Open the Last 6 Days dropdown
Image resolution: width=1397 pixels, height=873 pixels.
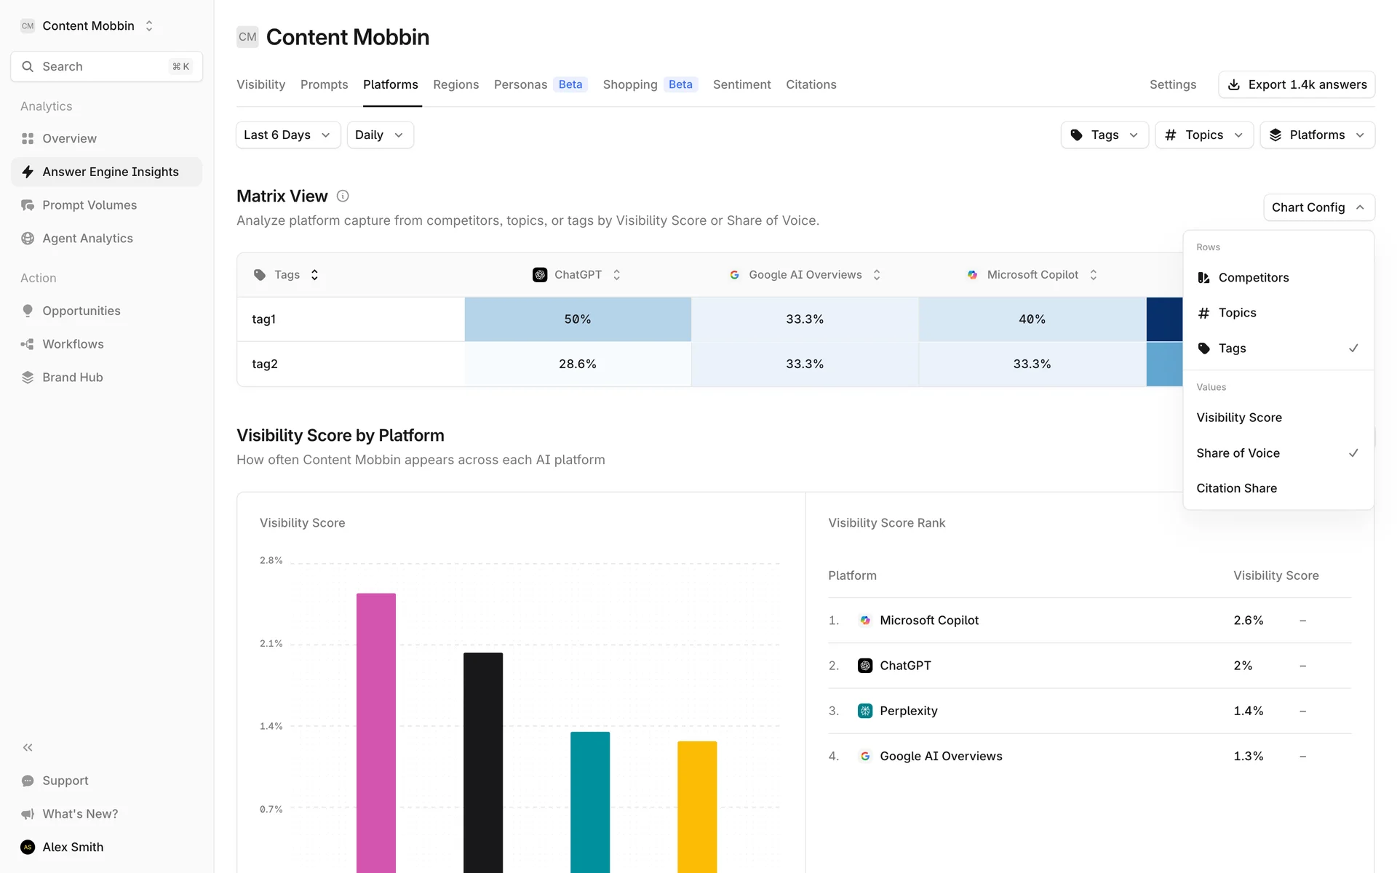pos(287,135)
